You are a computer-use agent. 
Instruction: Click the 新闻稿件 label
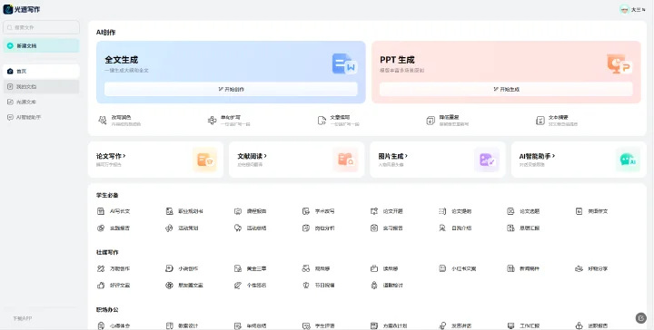530,269
